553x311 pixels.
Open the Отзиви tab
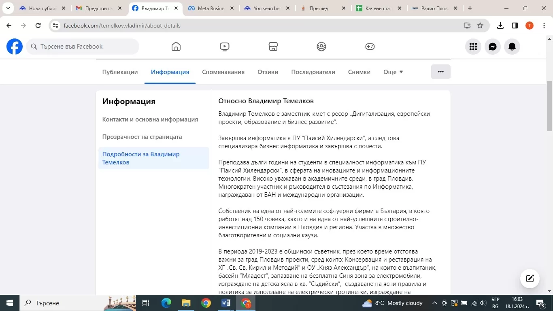coord(268,72)
